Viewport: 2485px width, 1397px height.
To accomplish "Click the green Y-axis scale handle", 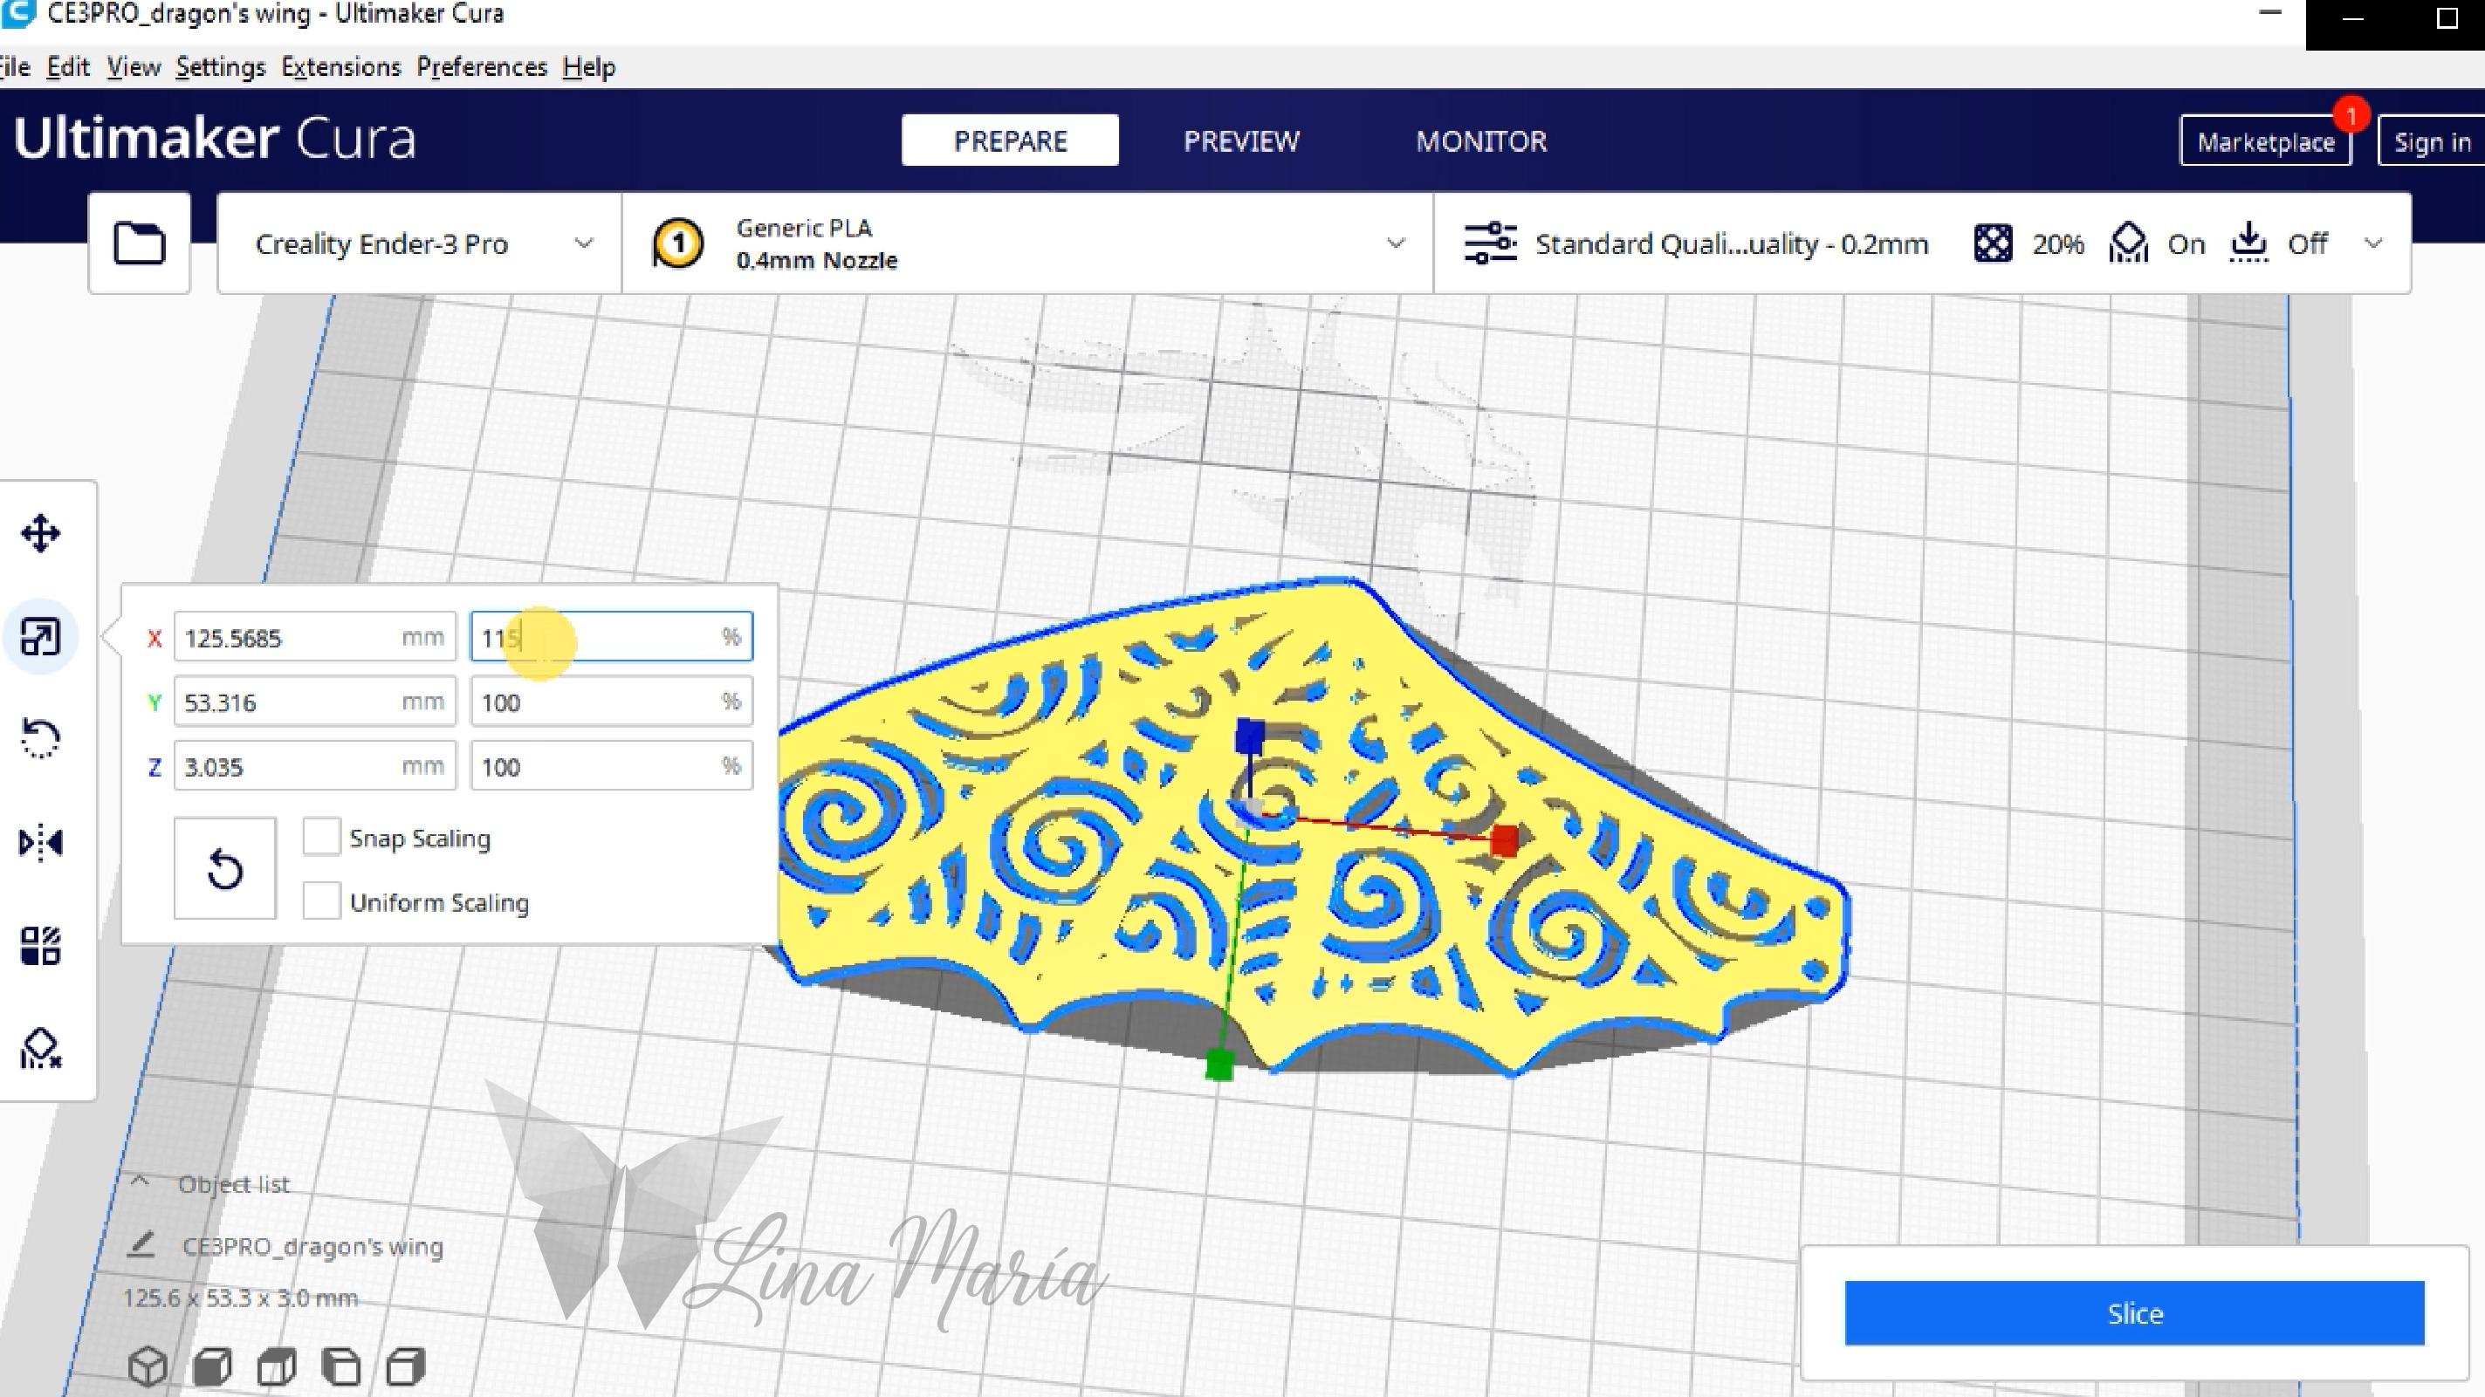I will point(1219,1065).
